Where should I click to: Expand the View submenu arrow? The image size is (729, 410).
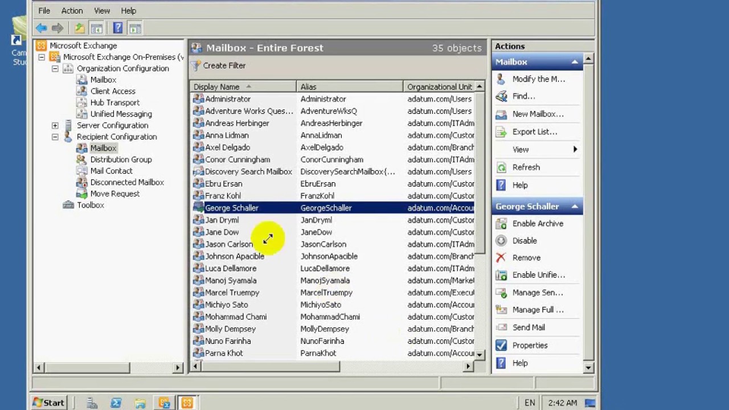tap(575, 149)
